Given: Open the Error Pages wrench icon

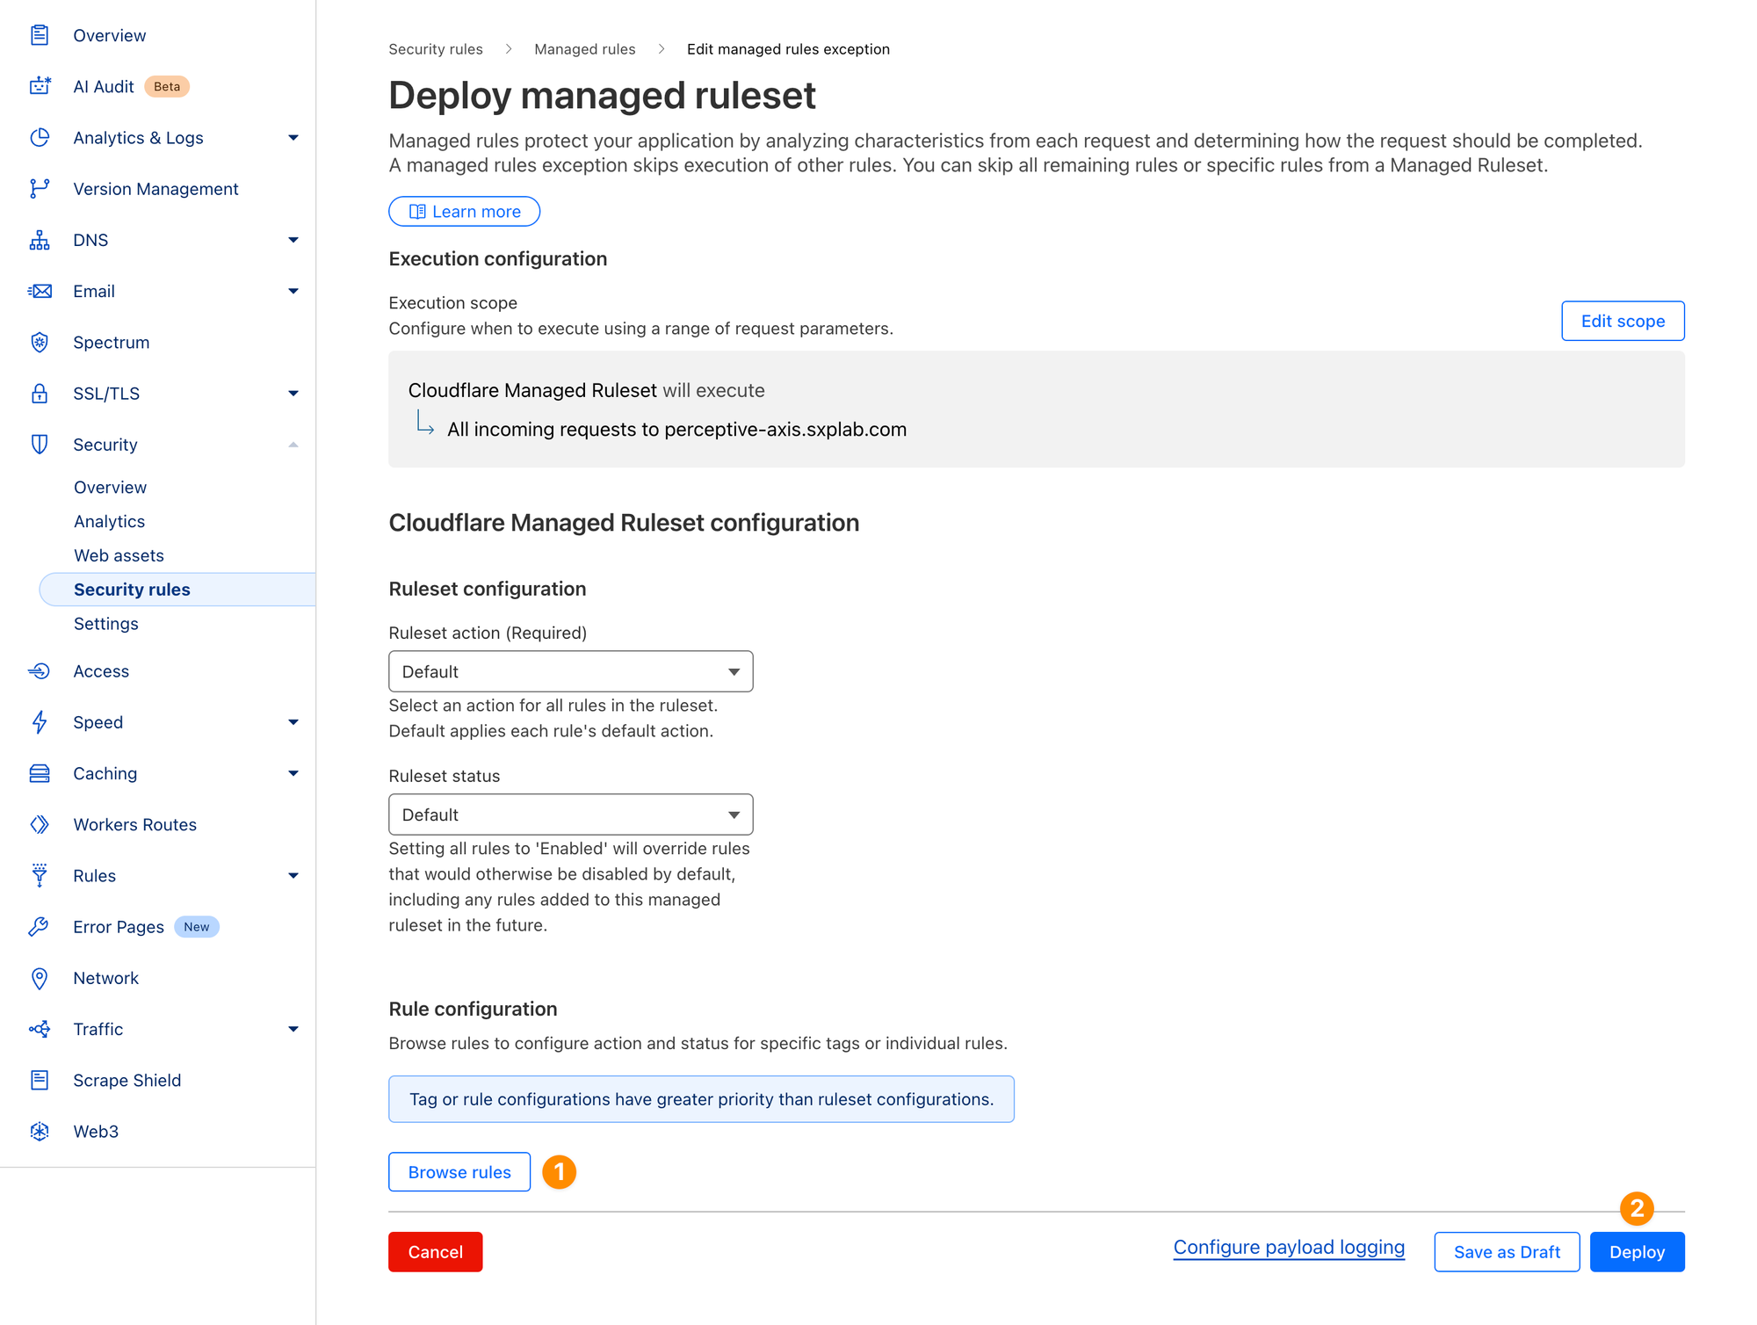Looking at the screenshot, I should [40, 926].
